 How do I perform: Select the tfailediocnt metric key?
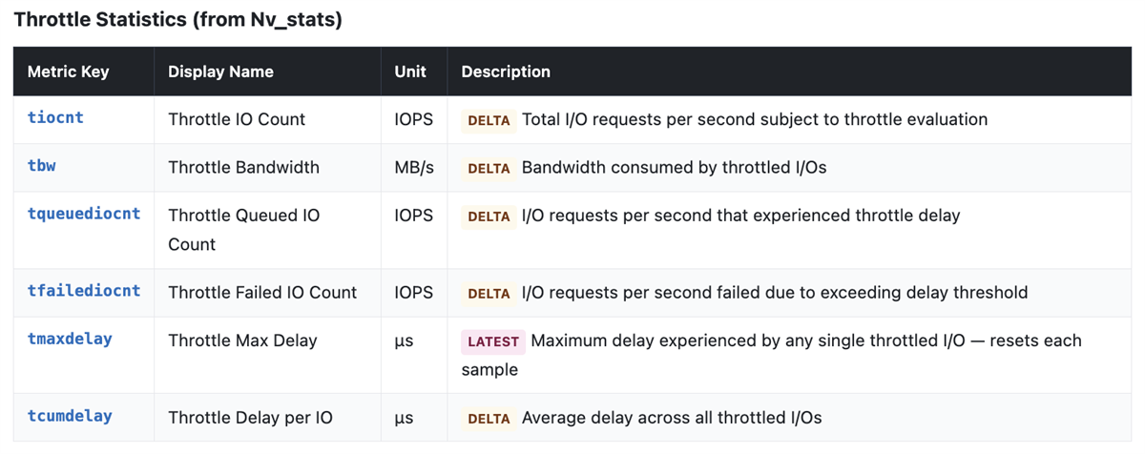[x=84, y=290]
